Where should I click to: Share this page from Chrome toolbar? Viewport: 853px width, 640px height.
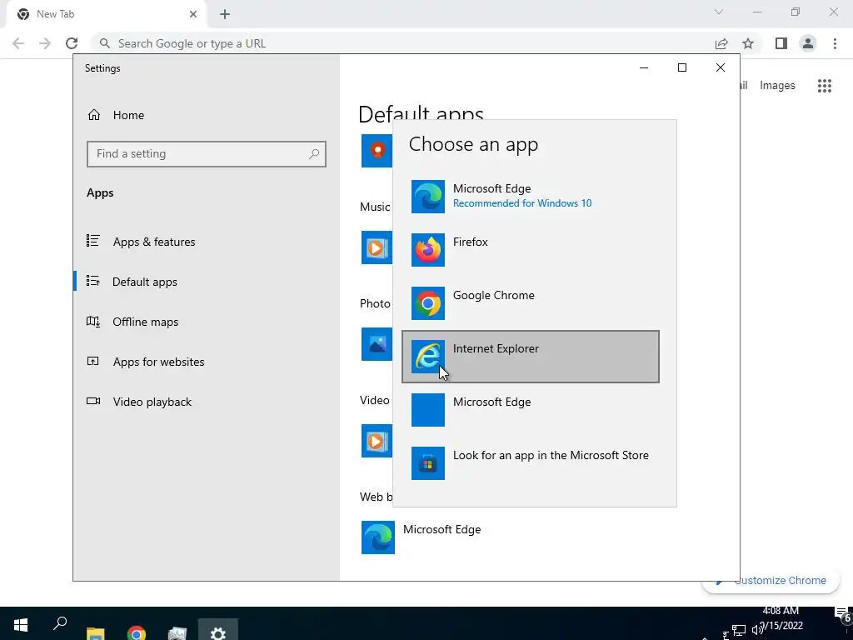721,43
